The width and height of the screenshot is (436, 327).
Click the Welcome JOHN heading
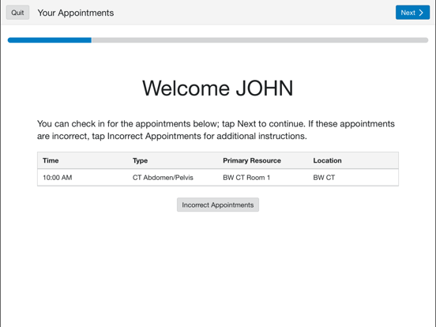(x=218, y=88)
